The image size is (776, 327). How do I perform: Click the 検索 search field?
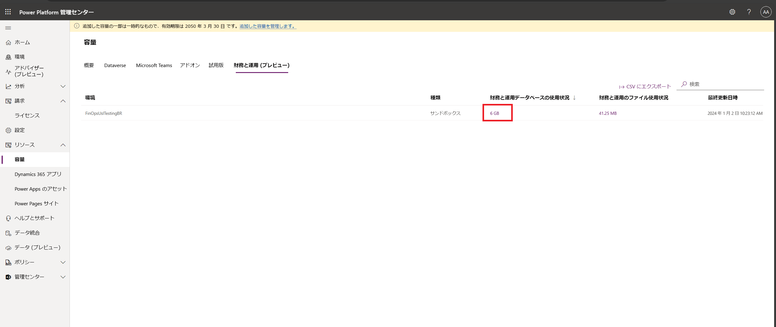pos(720,84)
